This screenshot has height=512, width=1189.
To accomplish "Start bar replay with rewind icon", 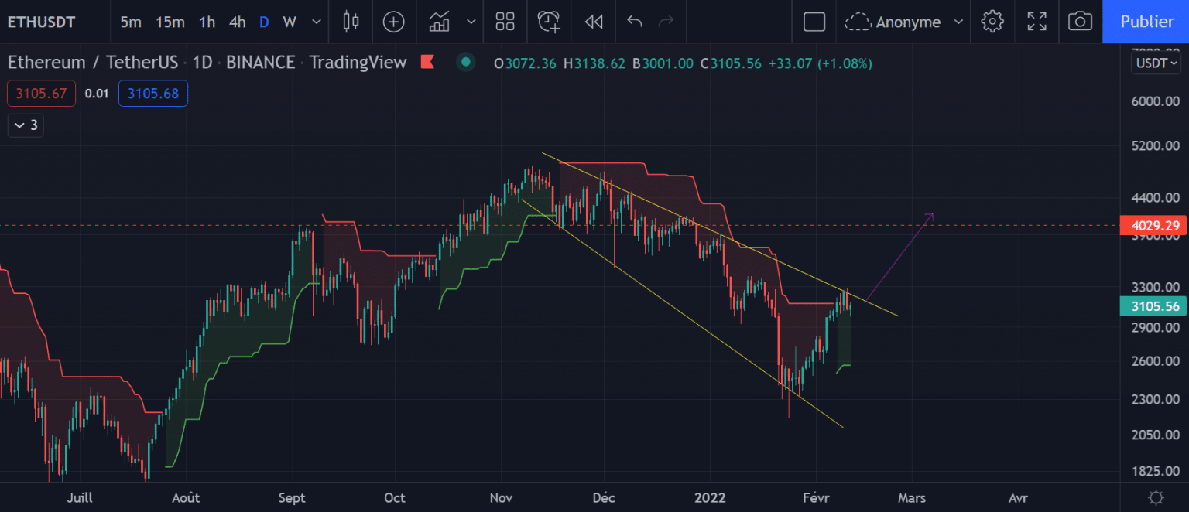I will coord(594,22).
